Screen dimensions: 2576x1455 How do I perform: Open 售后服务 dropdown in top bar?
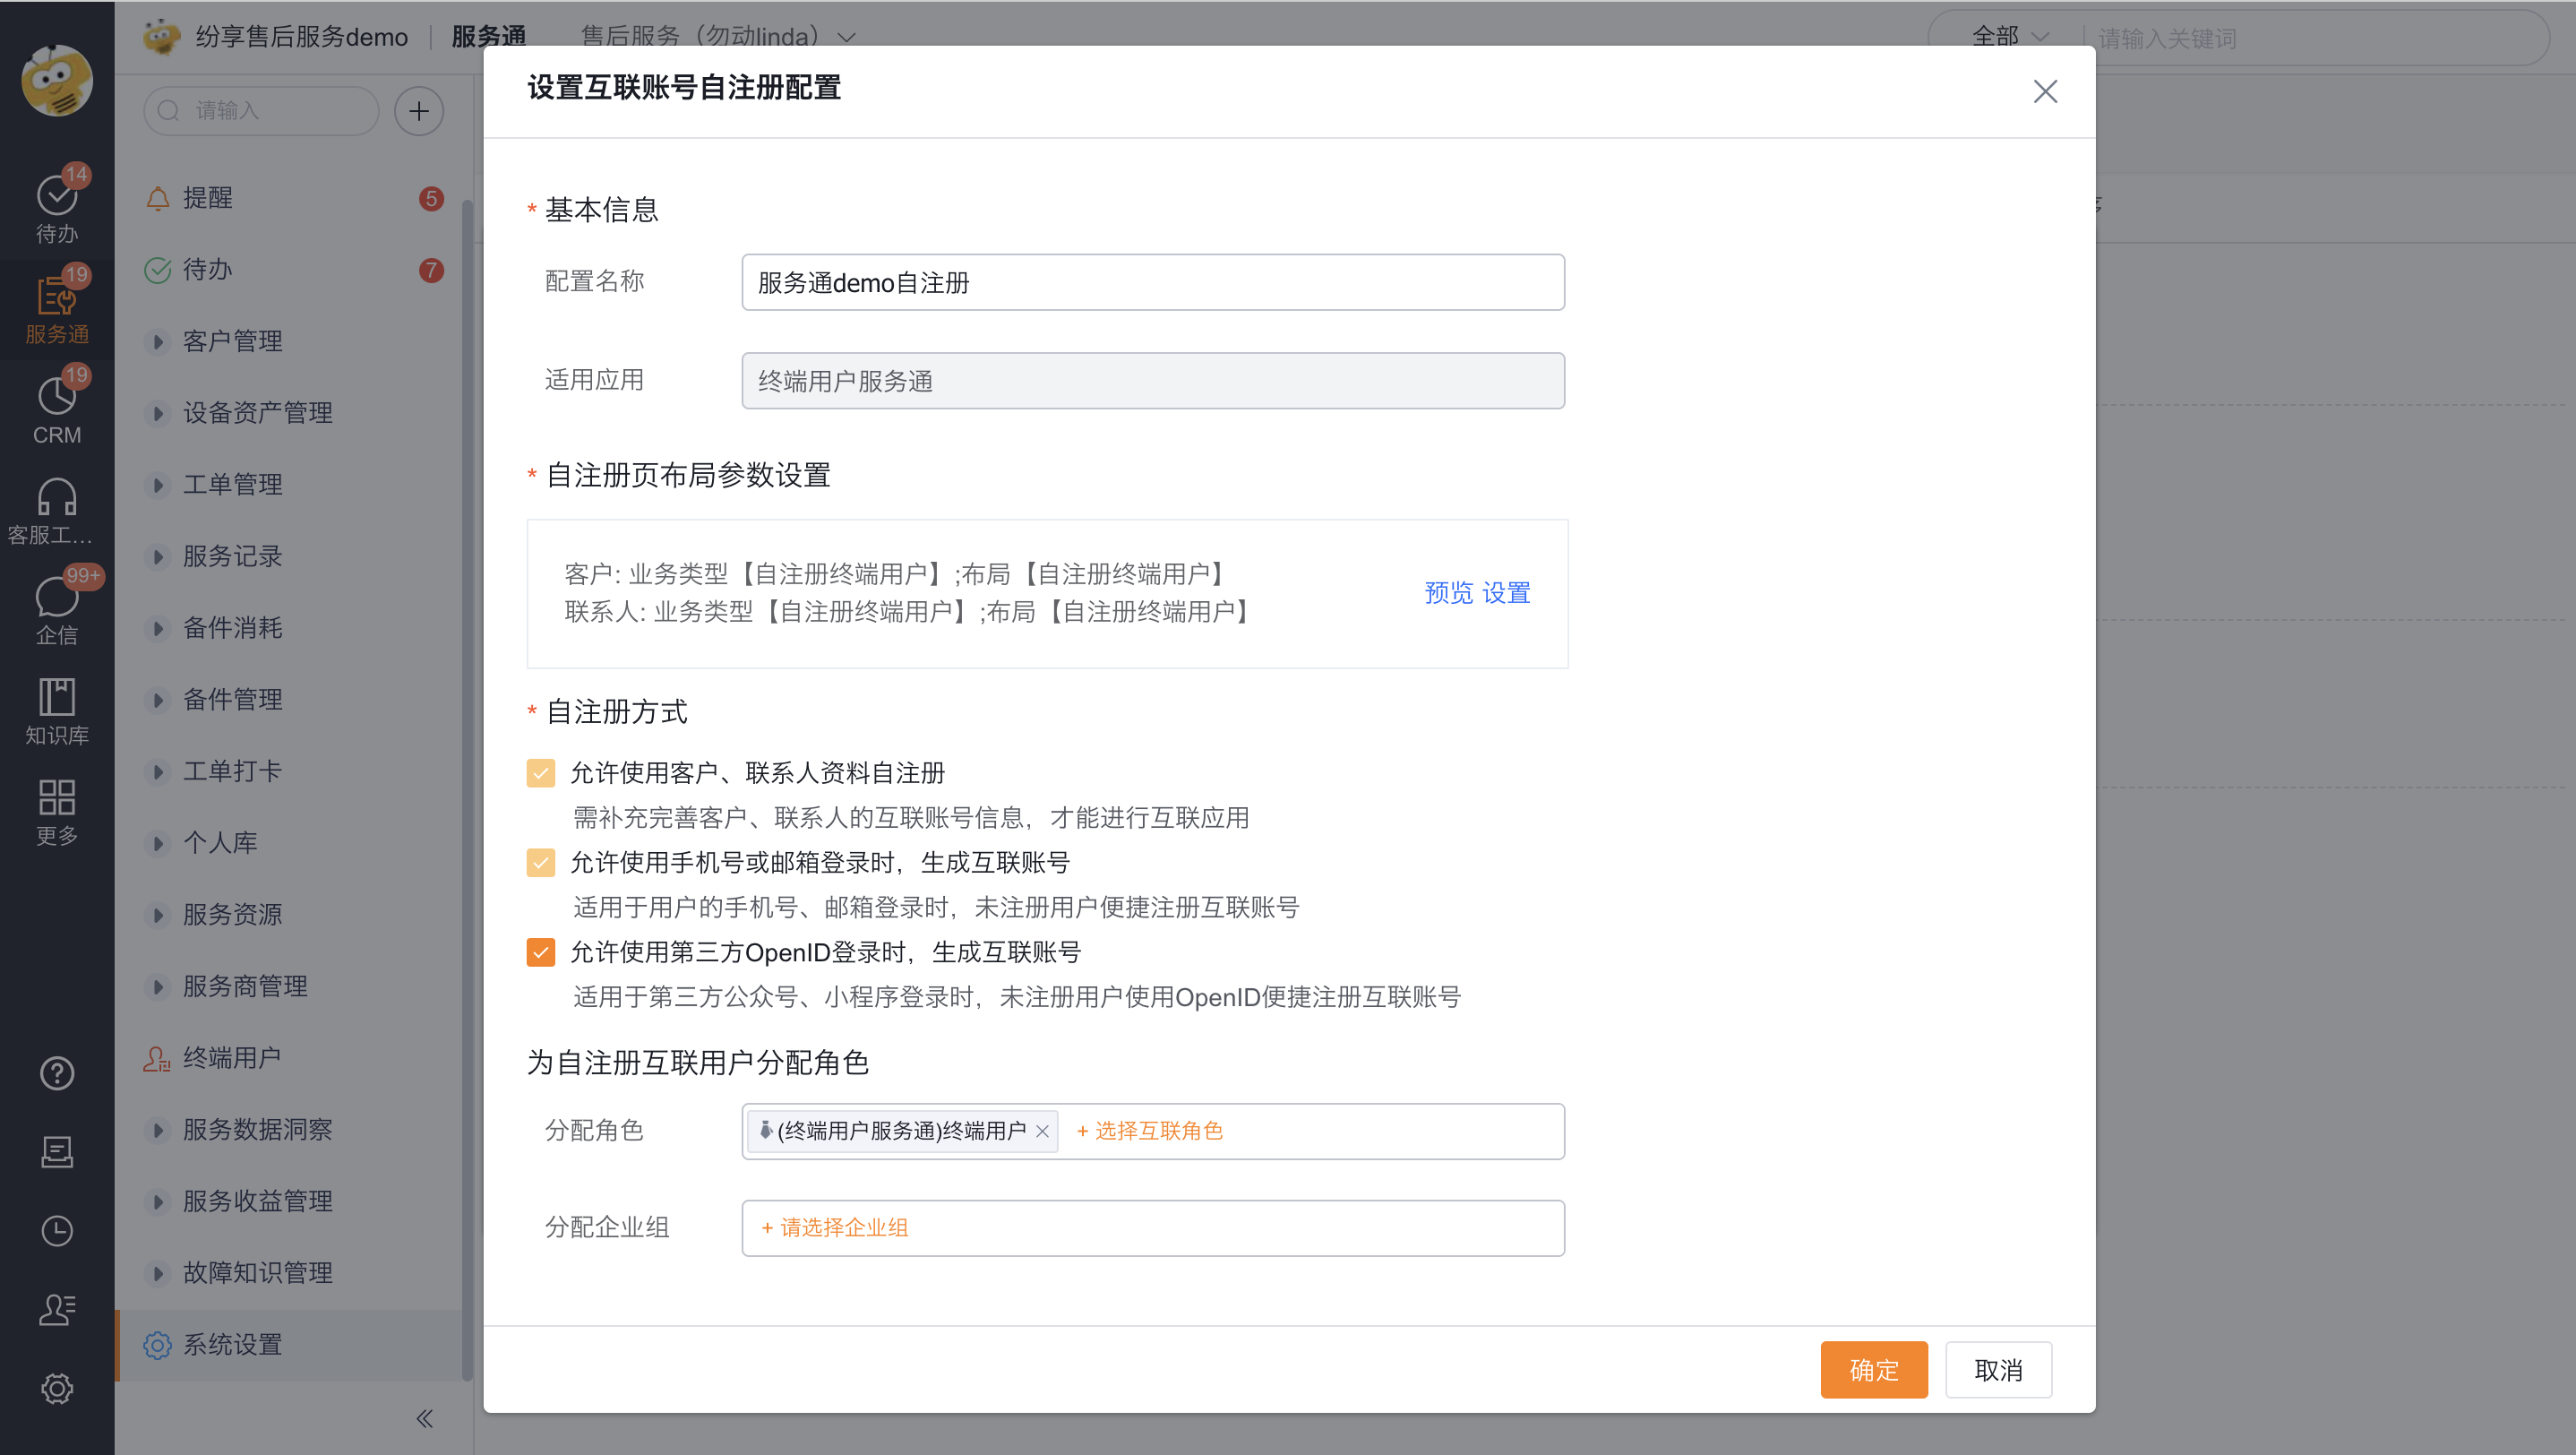pos(718,37)
